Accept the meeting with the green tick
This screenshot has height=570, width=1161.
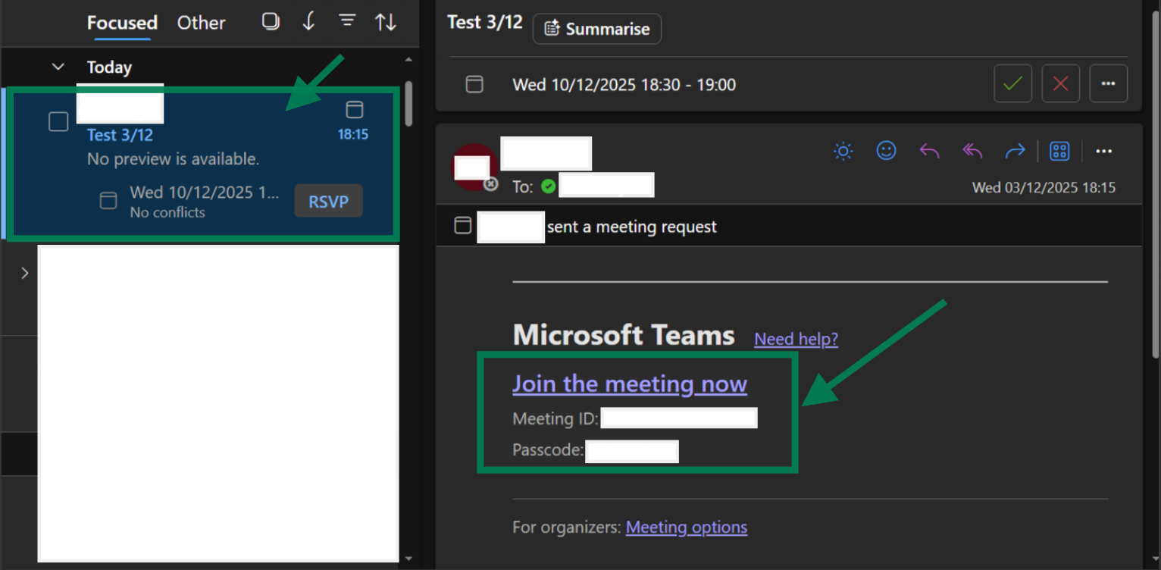[x=1013, y=83]
